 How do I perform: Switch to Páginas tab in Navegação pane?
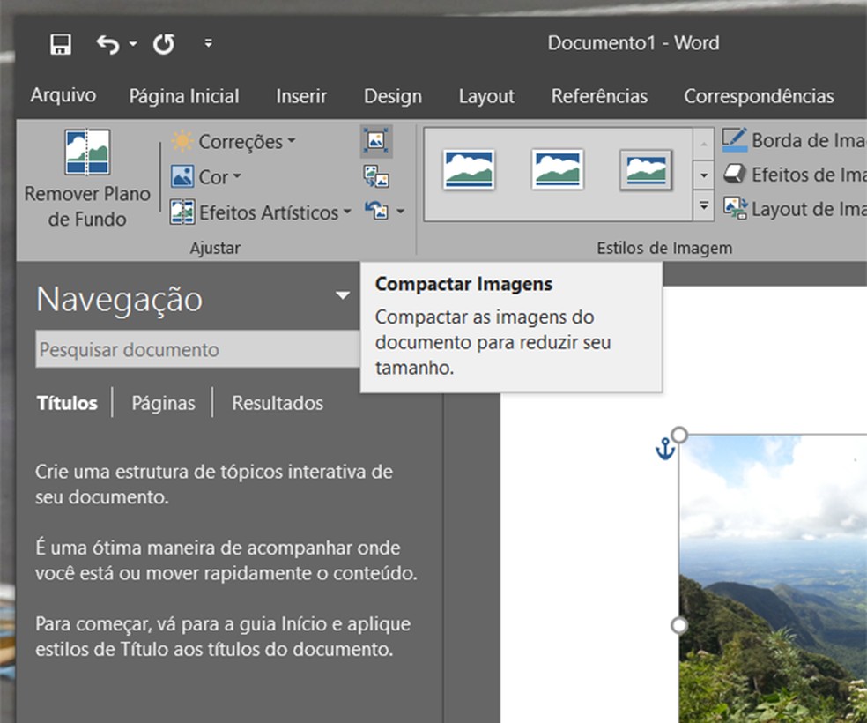(163, 403)
